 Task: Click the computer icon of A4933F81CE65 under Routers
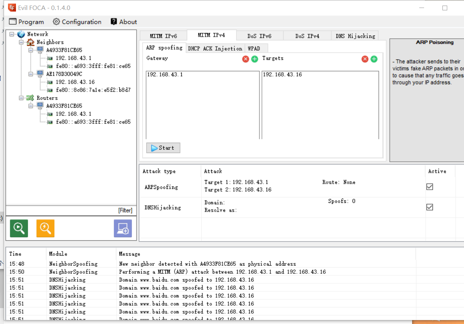(x=40, y=106)
